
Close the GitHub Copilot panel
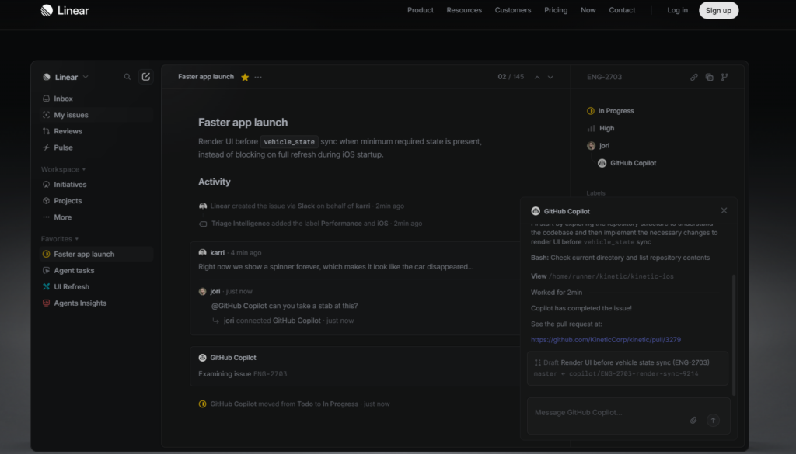point(724,210)
